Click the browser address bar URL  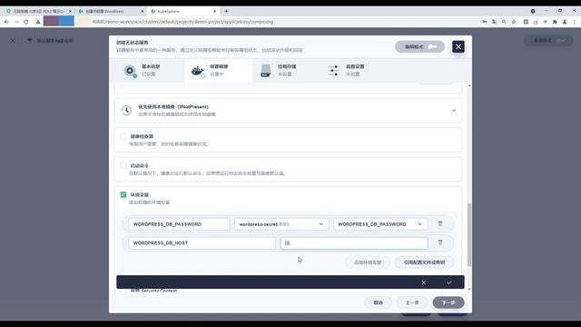(x=182, y=22)
